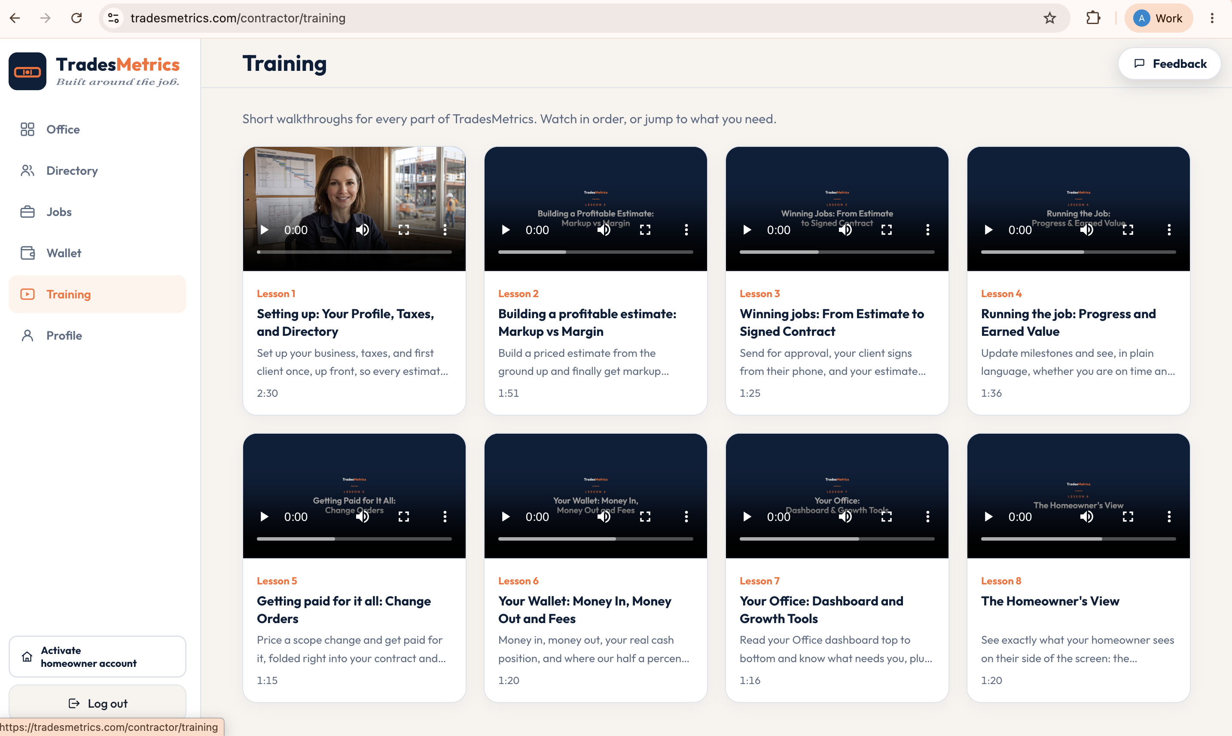Open Jobs from the sidebar
Screen dimensions: 1232x736
coord(97,212)
